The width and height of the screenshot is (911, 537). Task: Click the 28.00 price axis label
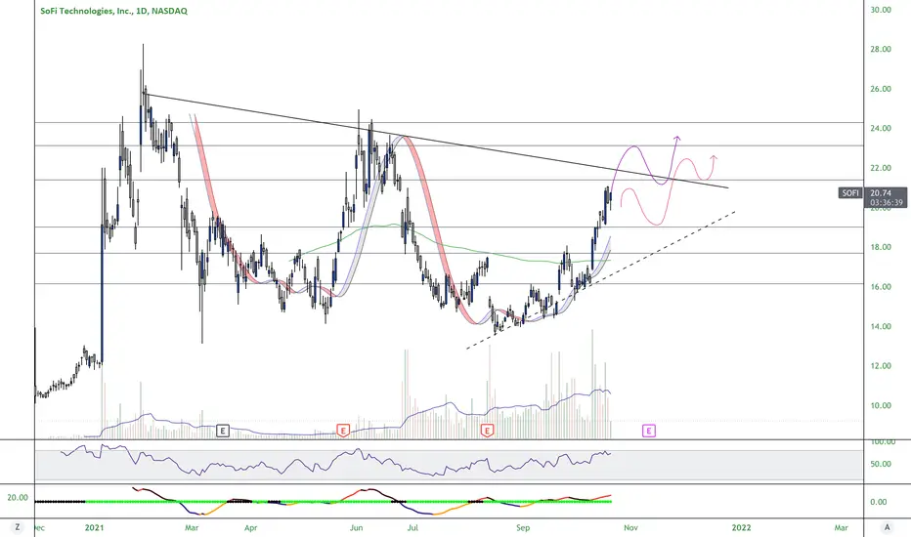[x=881, y=49]
